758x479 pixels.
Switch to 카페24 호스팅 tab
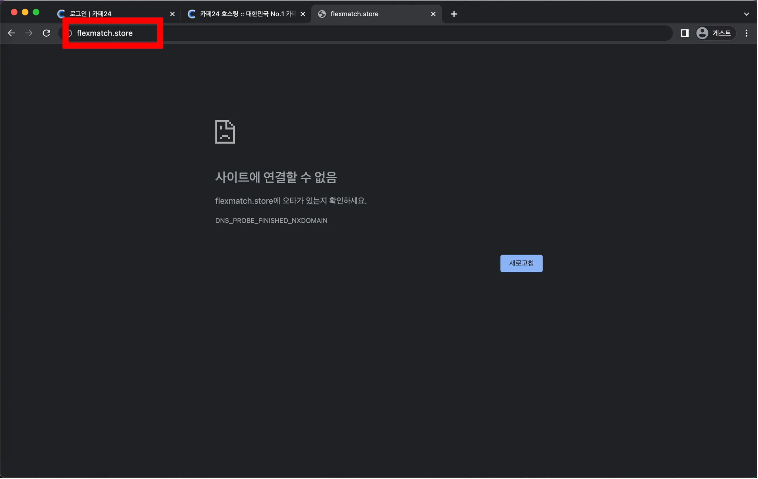pyautogui.click(x=244, y=14)
